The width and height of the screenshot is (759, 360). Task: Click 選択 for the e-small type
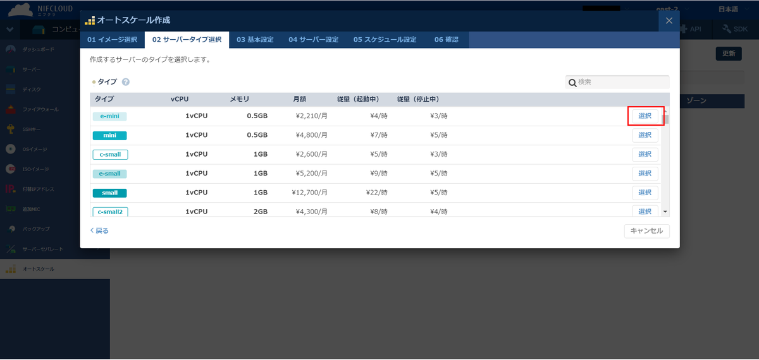645,173
